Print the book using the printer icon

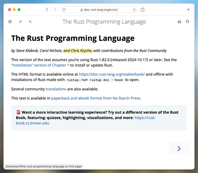[x=180, y=22]
